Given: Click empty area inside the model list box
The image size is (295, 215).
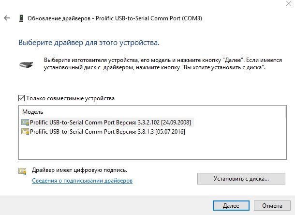Looking at the screenshot, I should (x=152, y=148).
